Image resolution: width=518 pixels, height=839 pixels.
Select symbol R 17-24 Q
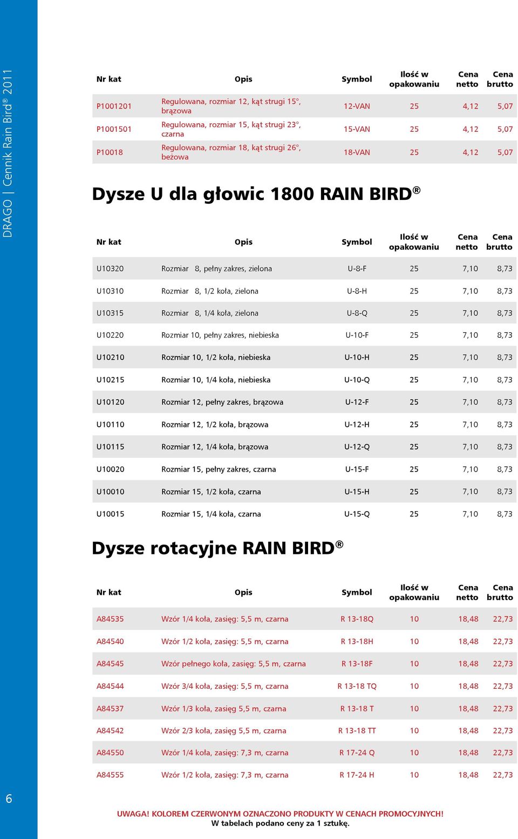[357, 753]
